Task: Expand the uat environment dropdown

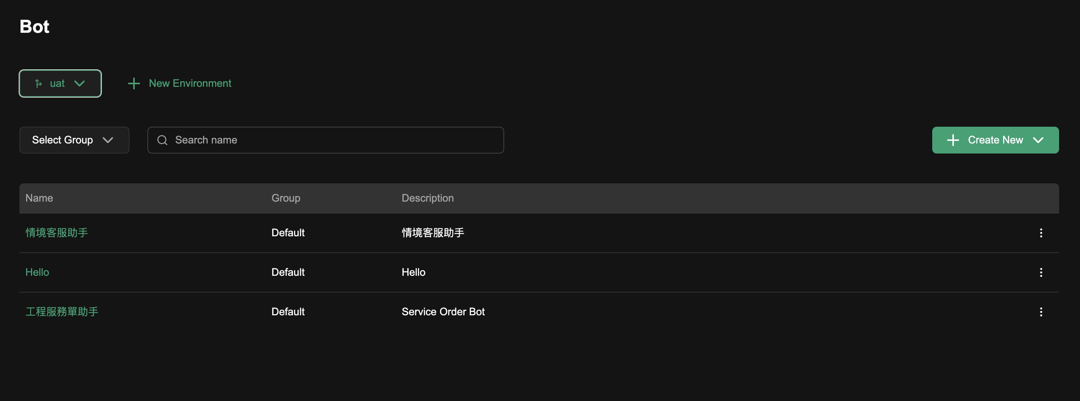Action: pyautogui.click(x=79, y=83)
